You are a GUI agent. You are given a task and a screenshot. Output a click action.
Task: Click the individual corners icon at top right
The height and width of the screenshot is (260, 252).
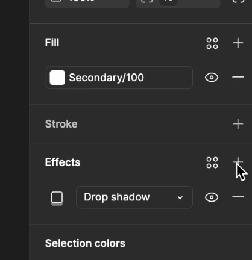[x=238, y=1]
